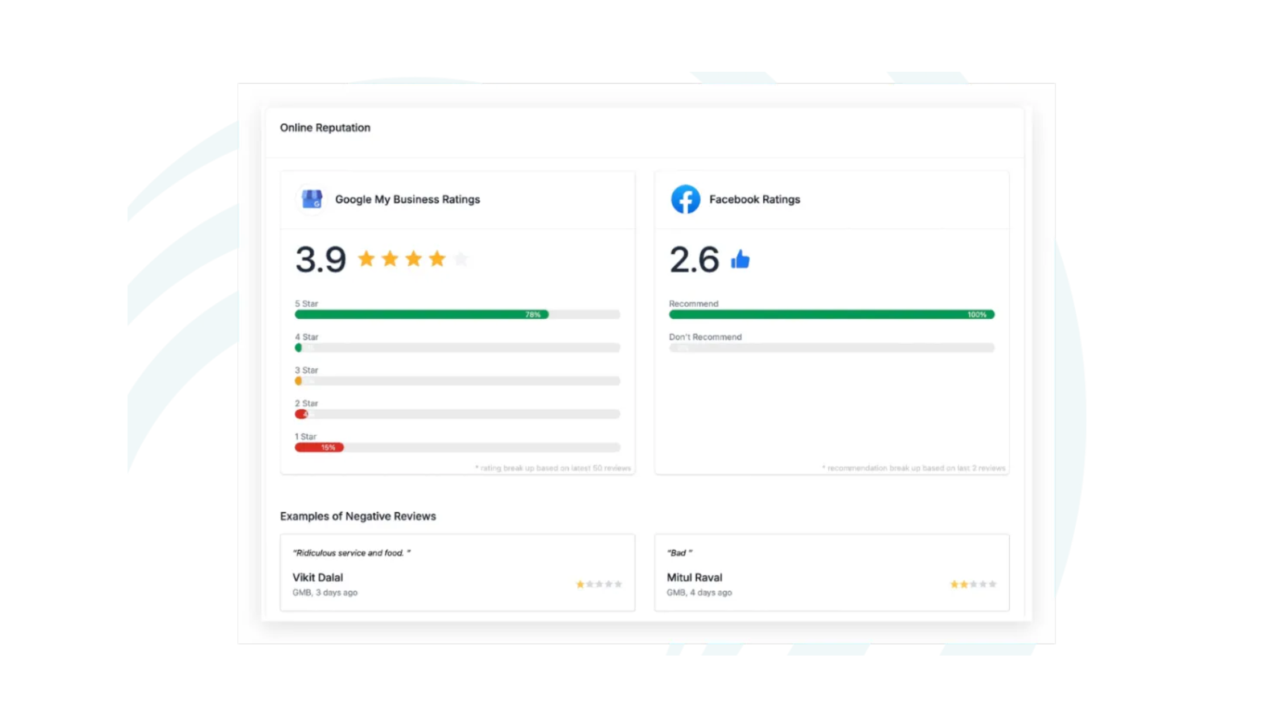Click the Facebook logo icon
This screenshot has width=1275, height=717.
click(x=686, y=199)
